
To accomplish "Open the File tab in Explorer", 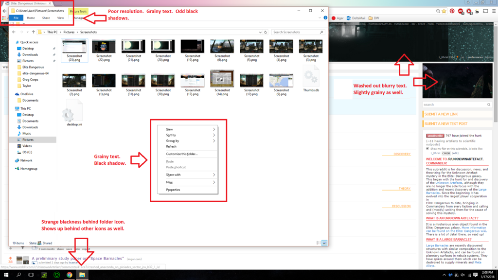I will click(x=16, y=18).
